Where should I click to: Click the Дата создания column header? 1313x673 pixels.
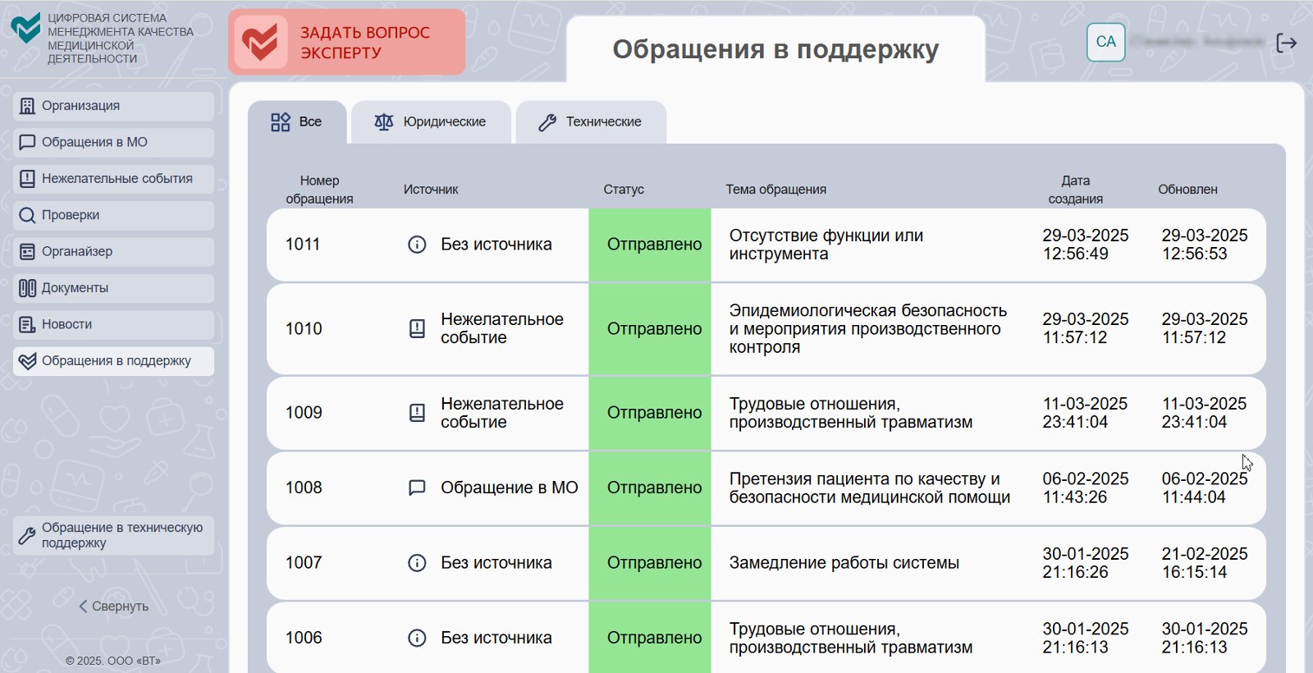[x=1075, y=190]
